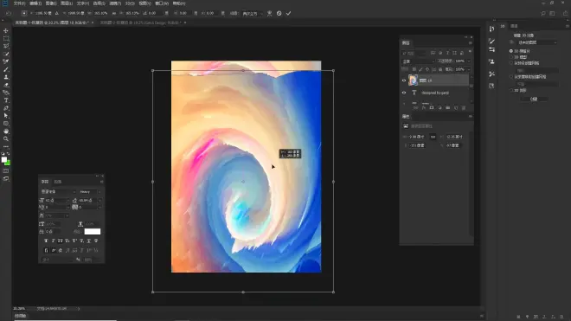Select the Brush tool

[x=6, y=69]
